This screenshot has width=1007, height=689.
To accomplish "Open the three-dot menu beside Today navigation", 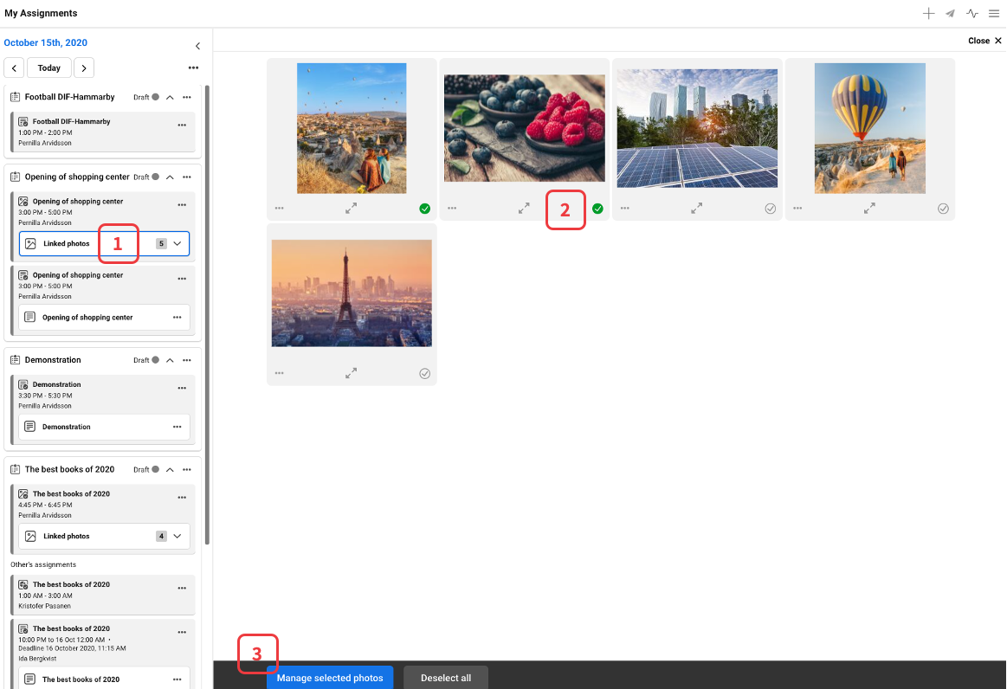I will coord(193,68).
